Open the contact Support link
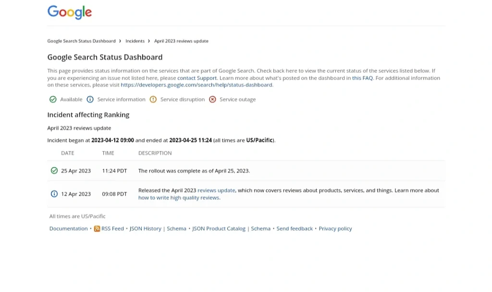Viewport: 492px width, 292px height. (x=197, y=78)
